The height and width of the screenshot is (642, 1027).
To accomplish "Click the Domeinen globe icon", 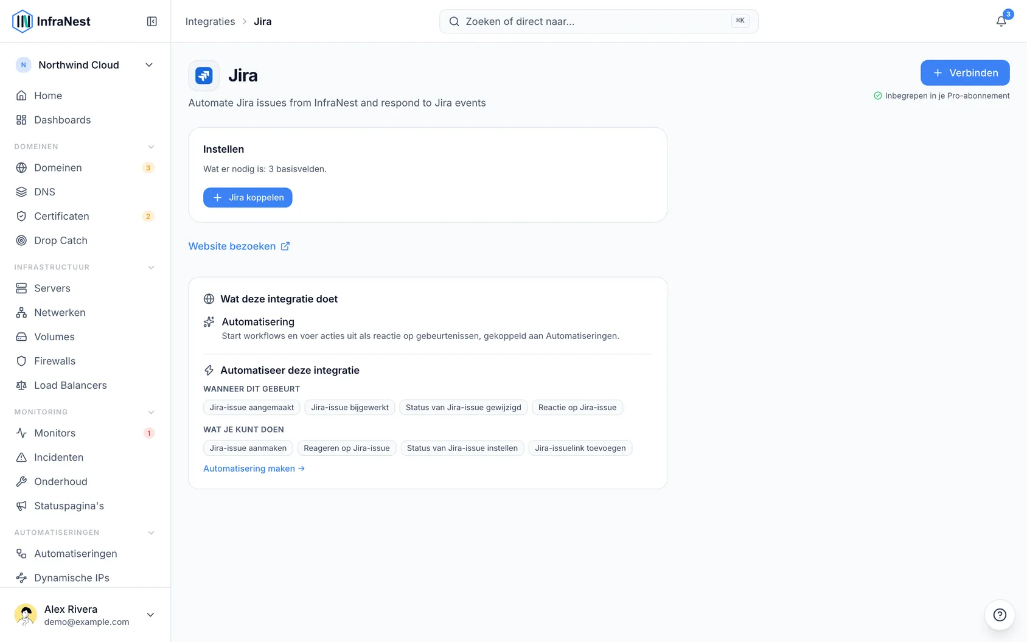I will tap(21, 167).
